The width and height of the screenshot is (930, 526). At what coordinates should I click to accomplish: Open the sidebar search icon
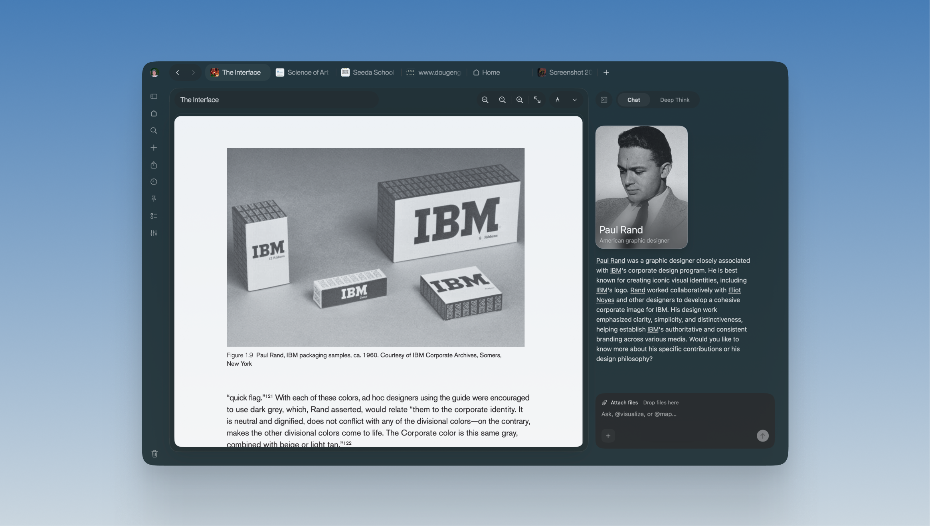pyautogui.click(x=154, y=131)
